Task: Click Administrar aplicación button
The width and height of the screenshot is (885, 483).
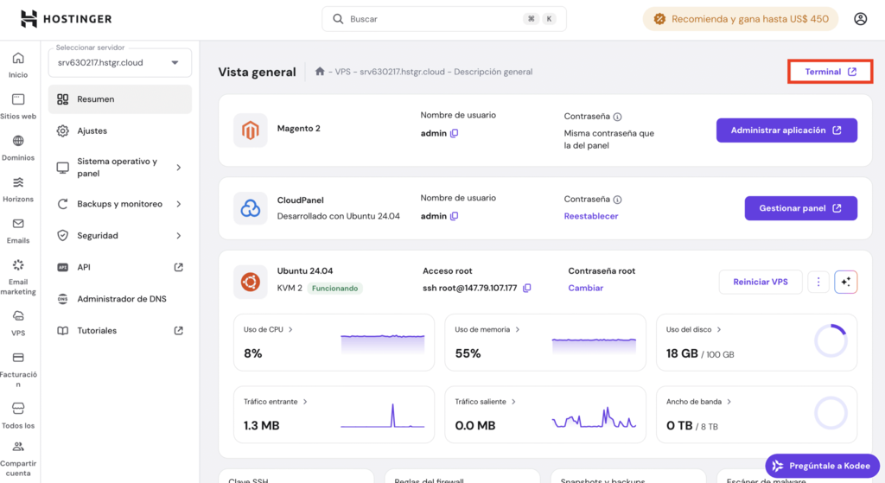Action: (x=786, y=130)
